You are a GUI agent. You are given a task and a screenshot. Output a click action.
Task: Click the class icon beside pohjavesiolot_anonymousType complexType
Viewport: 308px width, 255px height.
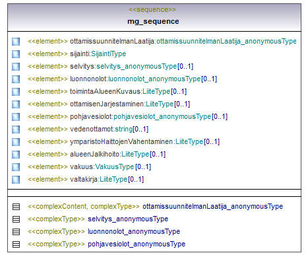[x=16, y=244]
